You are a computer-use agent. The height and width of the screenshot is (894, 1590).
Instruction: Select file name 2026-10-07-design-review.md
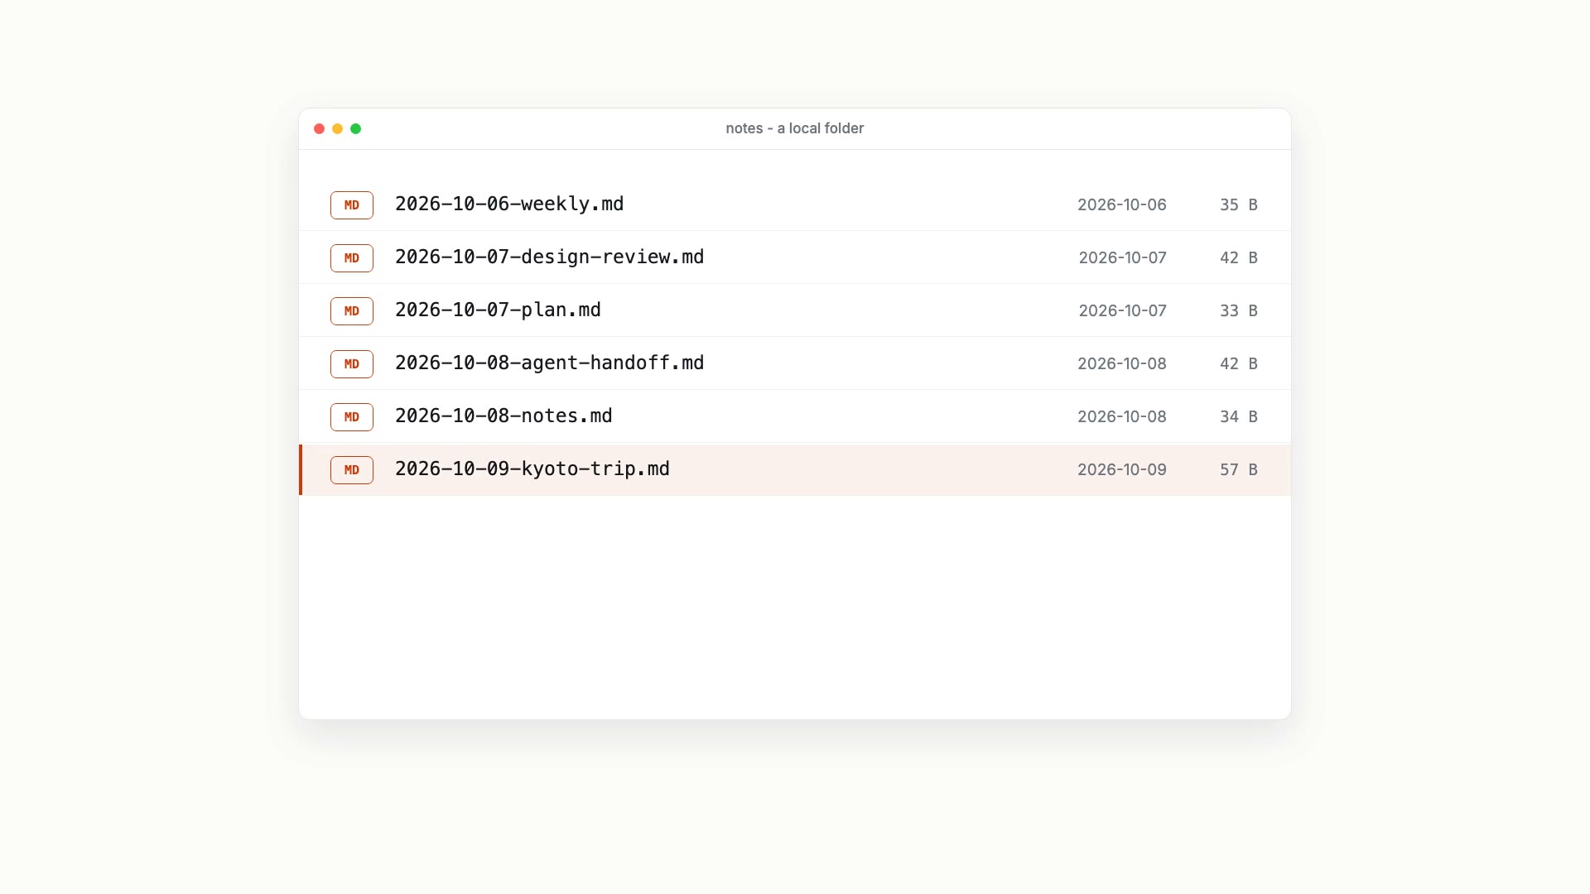pos(550,257)
